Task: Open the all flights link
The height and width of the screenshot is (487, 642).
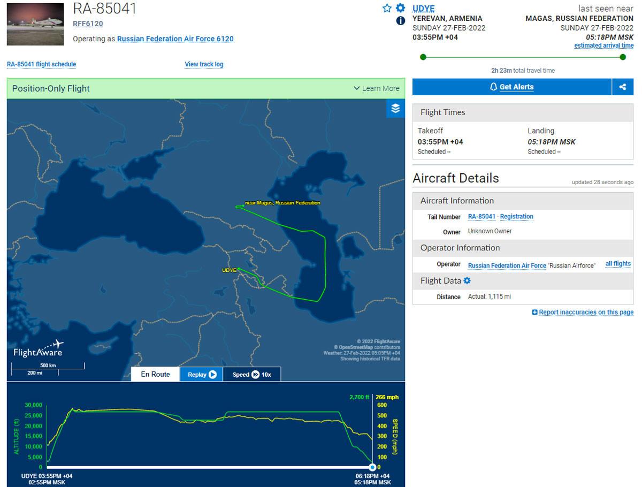Action: tap(618, 264)
